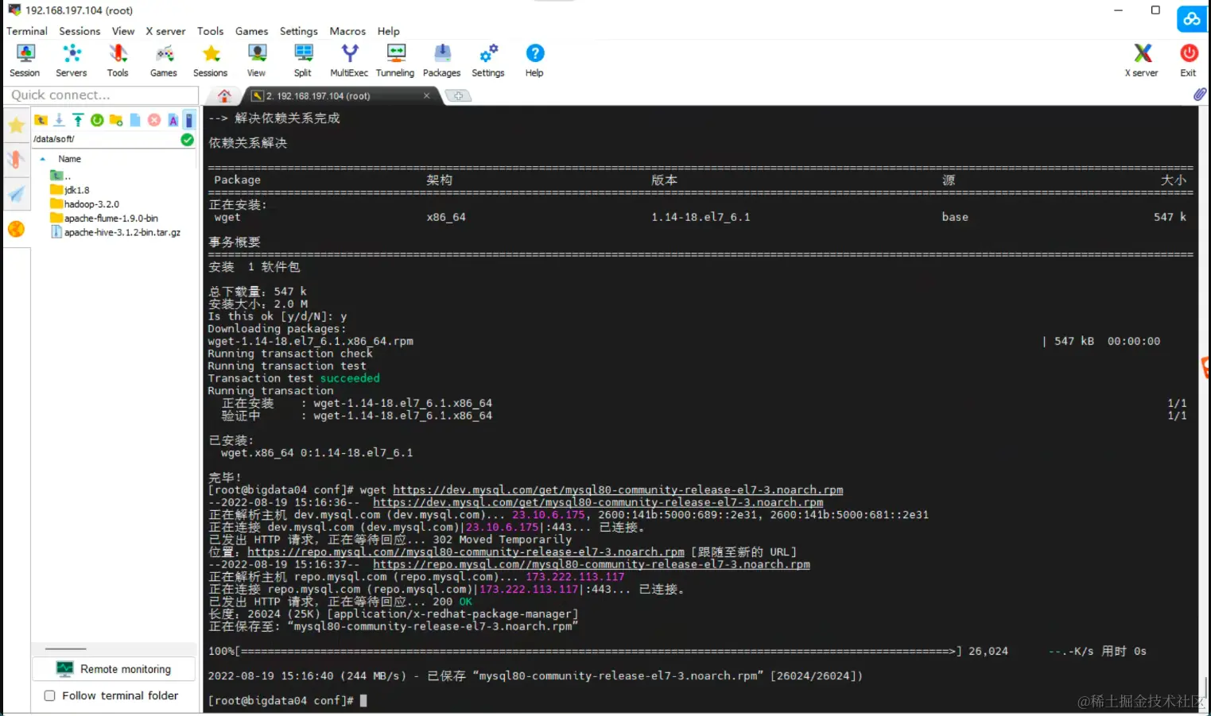Toggle the Follow terminal folder checkbox
Image resolution: width=1211 pixels, height=716 pixels.
50,695
